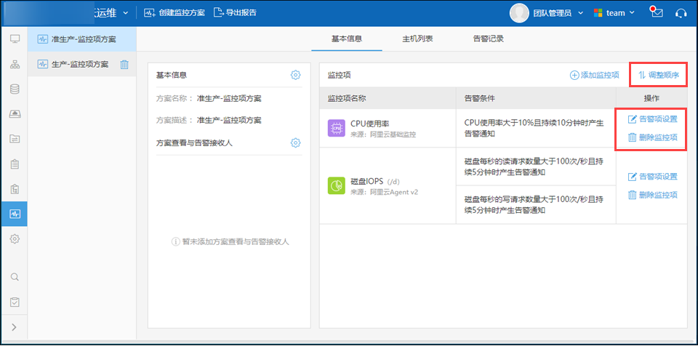
Task: Open the 运维 module dropdown arrow
Action: [125, 13]
